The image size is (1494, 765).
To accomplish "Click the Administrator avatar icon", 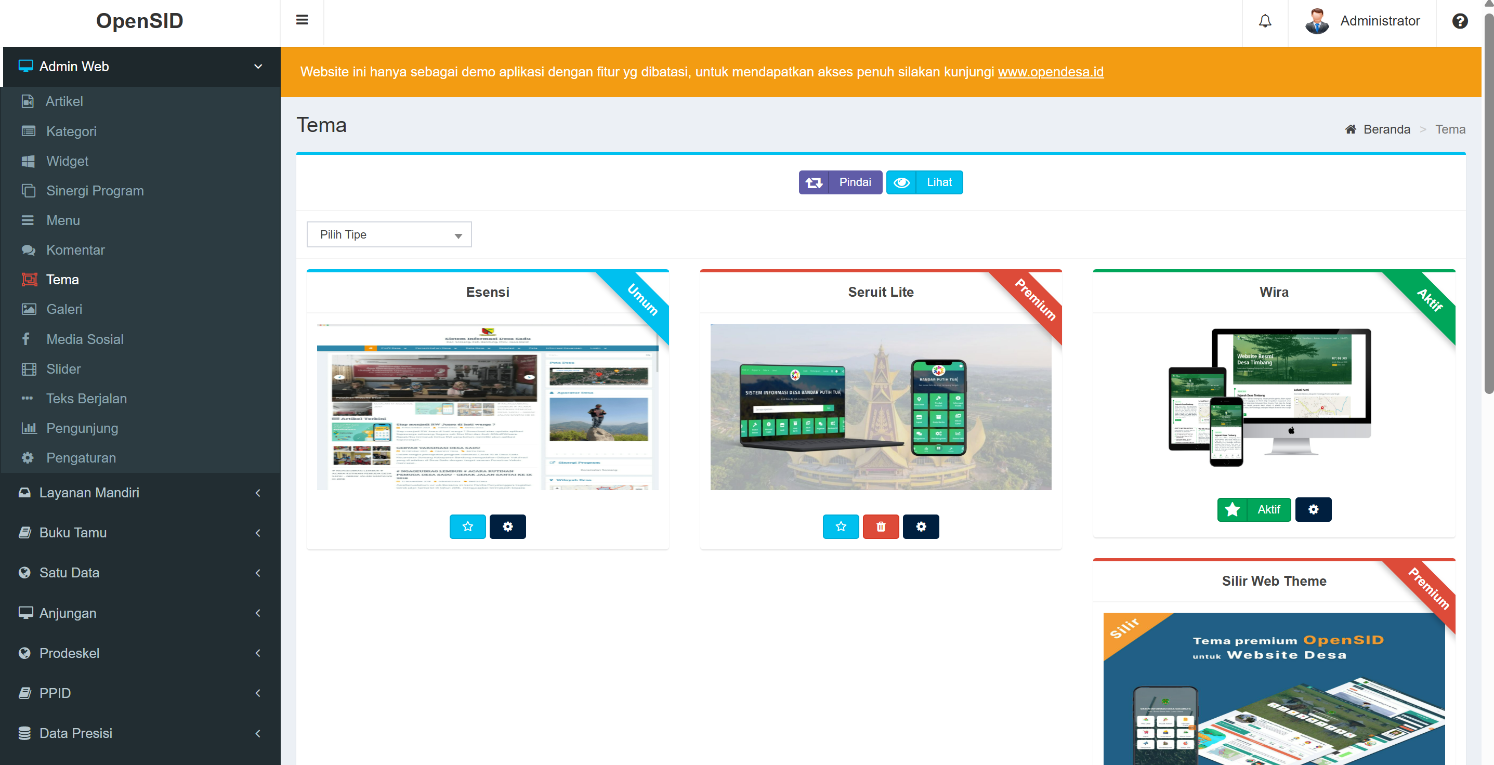I will tap(1317, 21).
